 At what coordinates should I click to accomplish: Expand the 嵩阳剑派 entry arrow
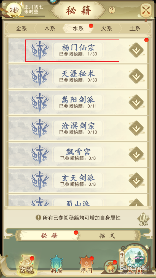click(x=136, y=102)
